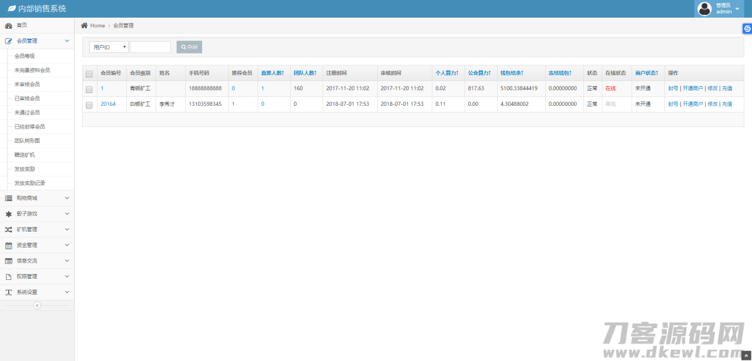Click the 骰子游戏 asterisk icon
The width and height of the screenshot is (752, 361).
[x=9, y=214]
